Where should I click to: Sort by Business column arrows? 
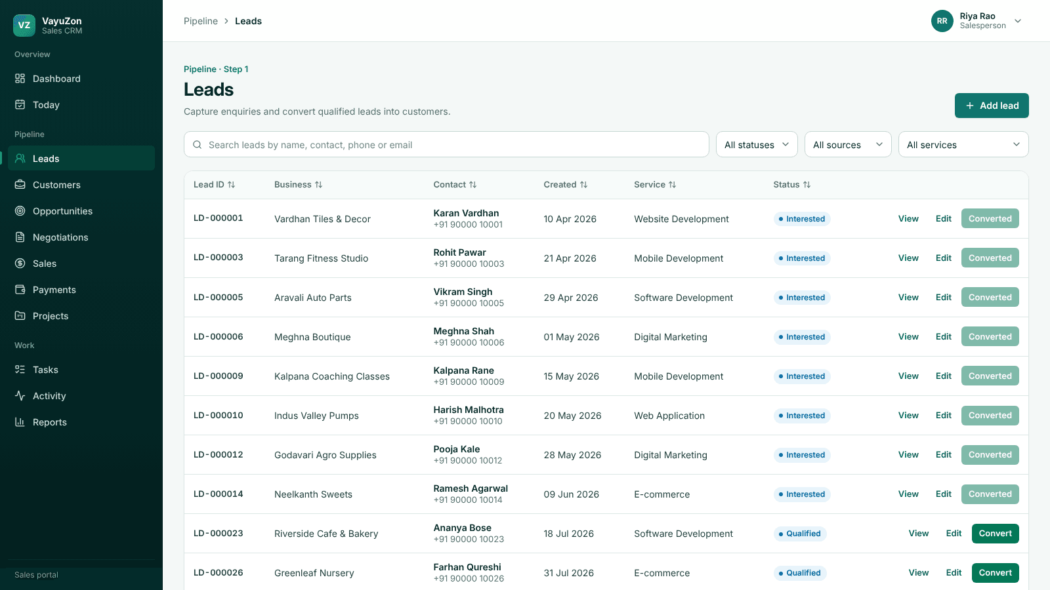click(319, 185)
